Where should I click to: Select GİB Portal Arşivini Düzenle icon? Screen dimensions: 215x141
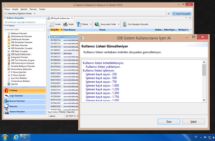point(9,63)
